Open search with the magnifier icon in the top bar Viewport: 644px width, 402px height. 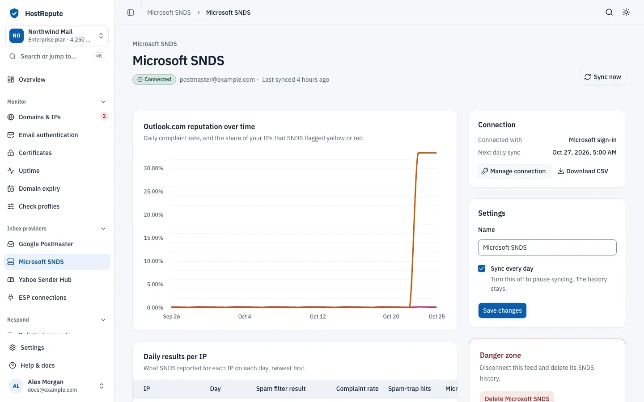tap(609, 13)
